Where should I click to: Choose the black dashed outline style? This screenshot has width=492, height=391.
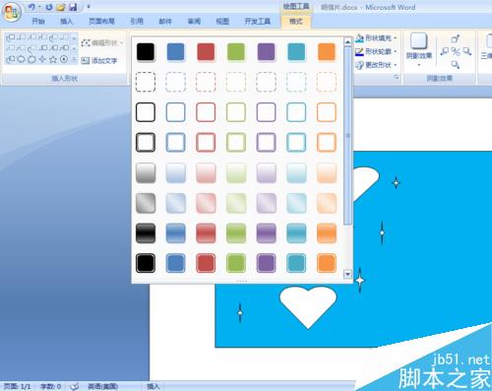146,82
